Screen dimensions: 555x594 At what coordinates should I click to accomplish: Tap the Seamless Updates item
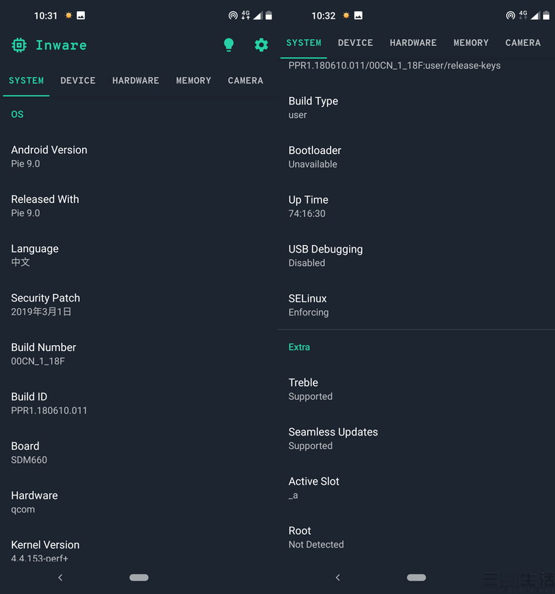click(x=333, y=438)
